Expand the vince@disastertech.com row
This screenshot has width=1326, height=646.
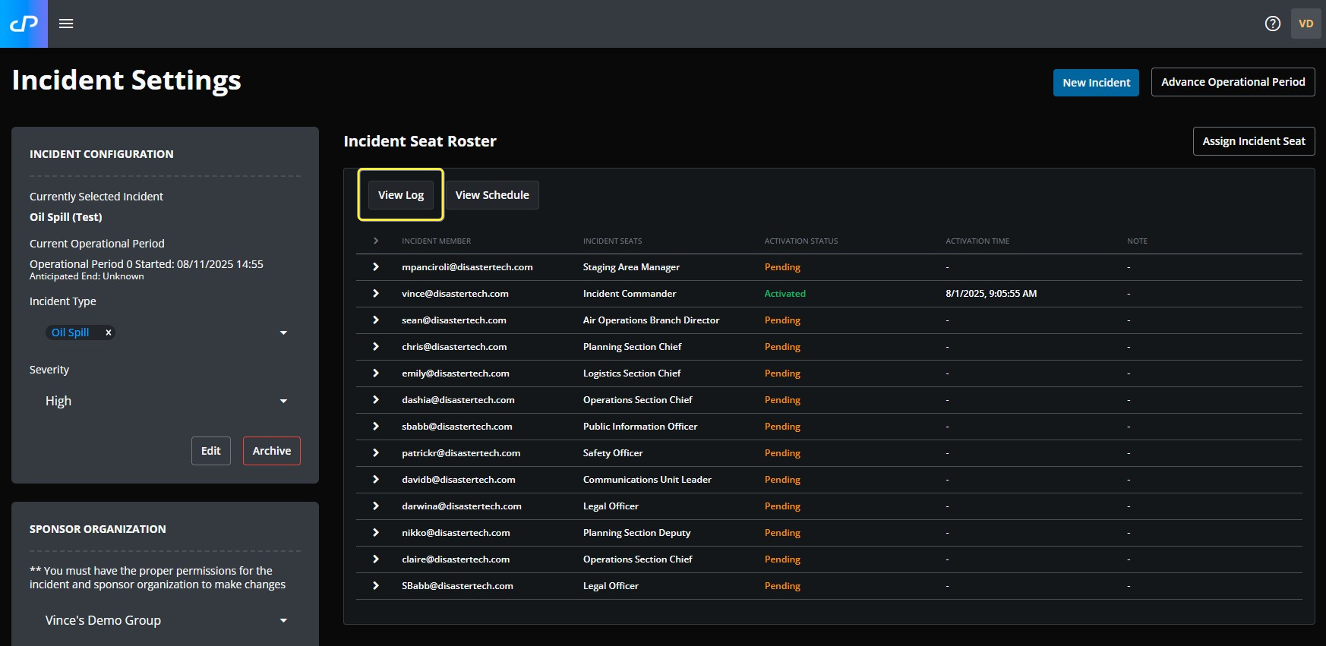click(375, 294)
